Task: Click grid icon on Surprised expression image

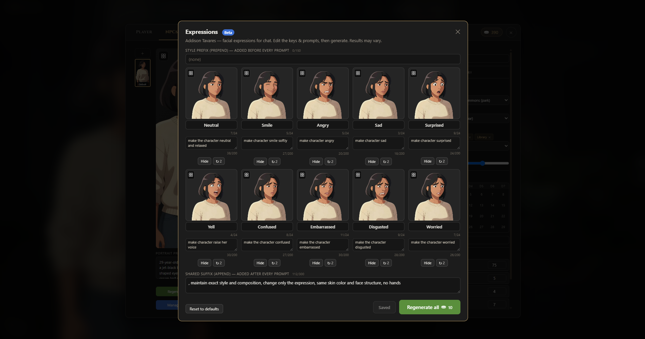Action: coord(414,73)
